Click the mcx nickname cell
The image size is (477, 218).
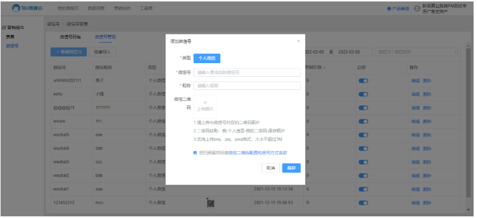coord(99,203)
